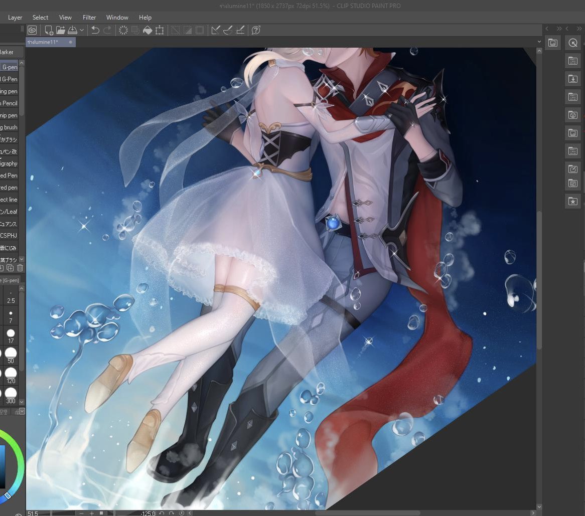
Task: Click the Open file folder icon
Action: pos(60,30)
